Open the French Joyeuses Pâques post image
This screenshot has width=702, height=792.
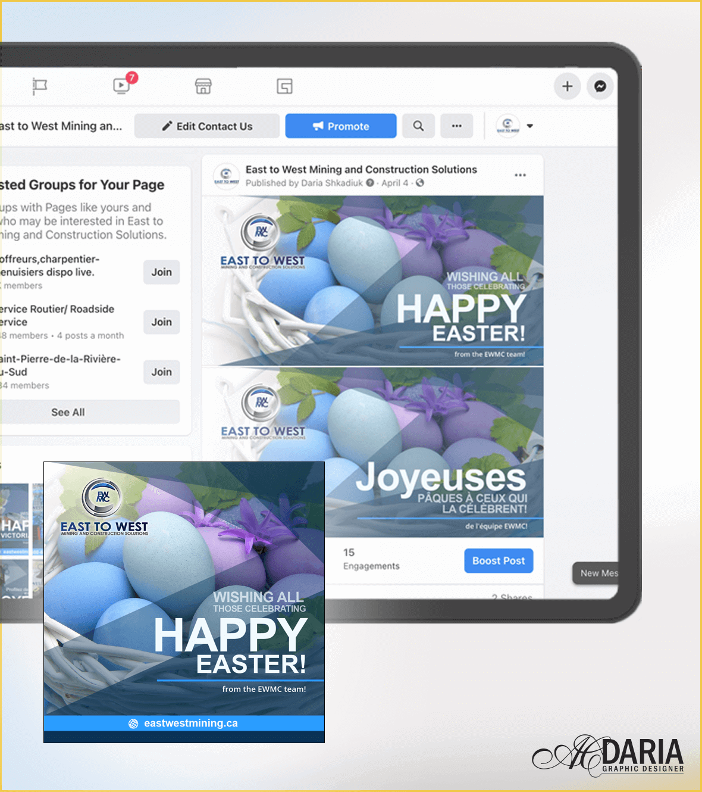click(433, 453)
